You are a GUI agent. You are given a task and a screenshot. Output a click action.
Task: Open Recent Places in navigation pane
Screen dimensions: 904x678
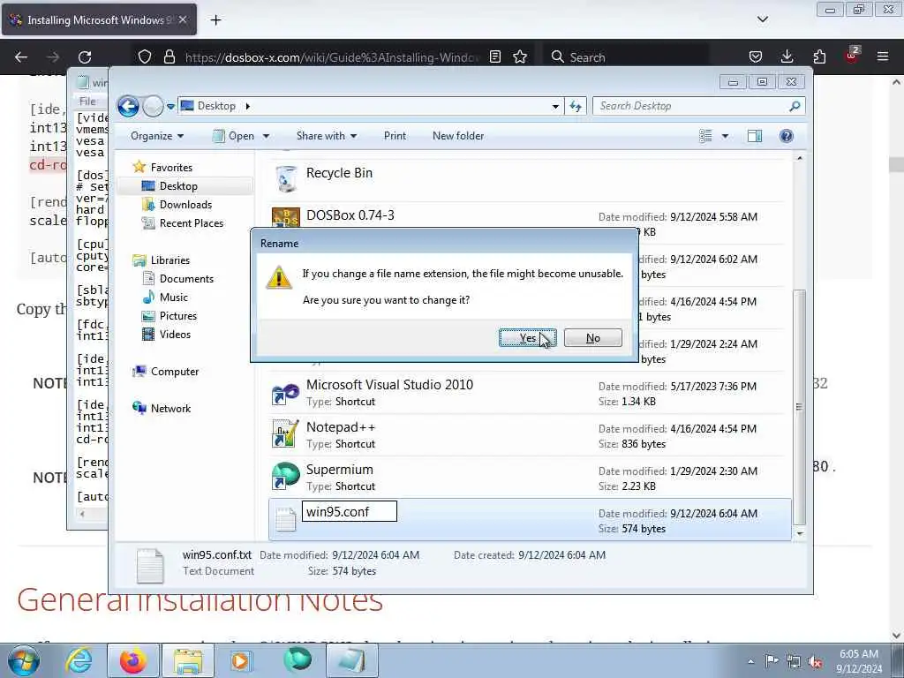192,223
